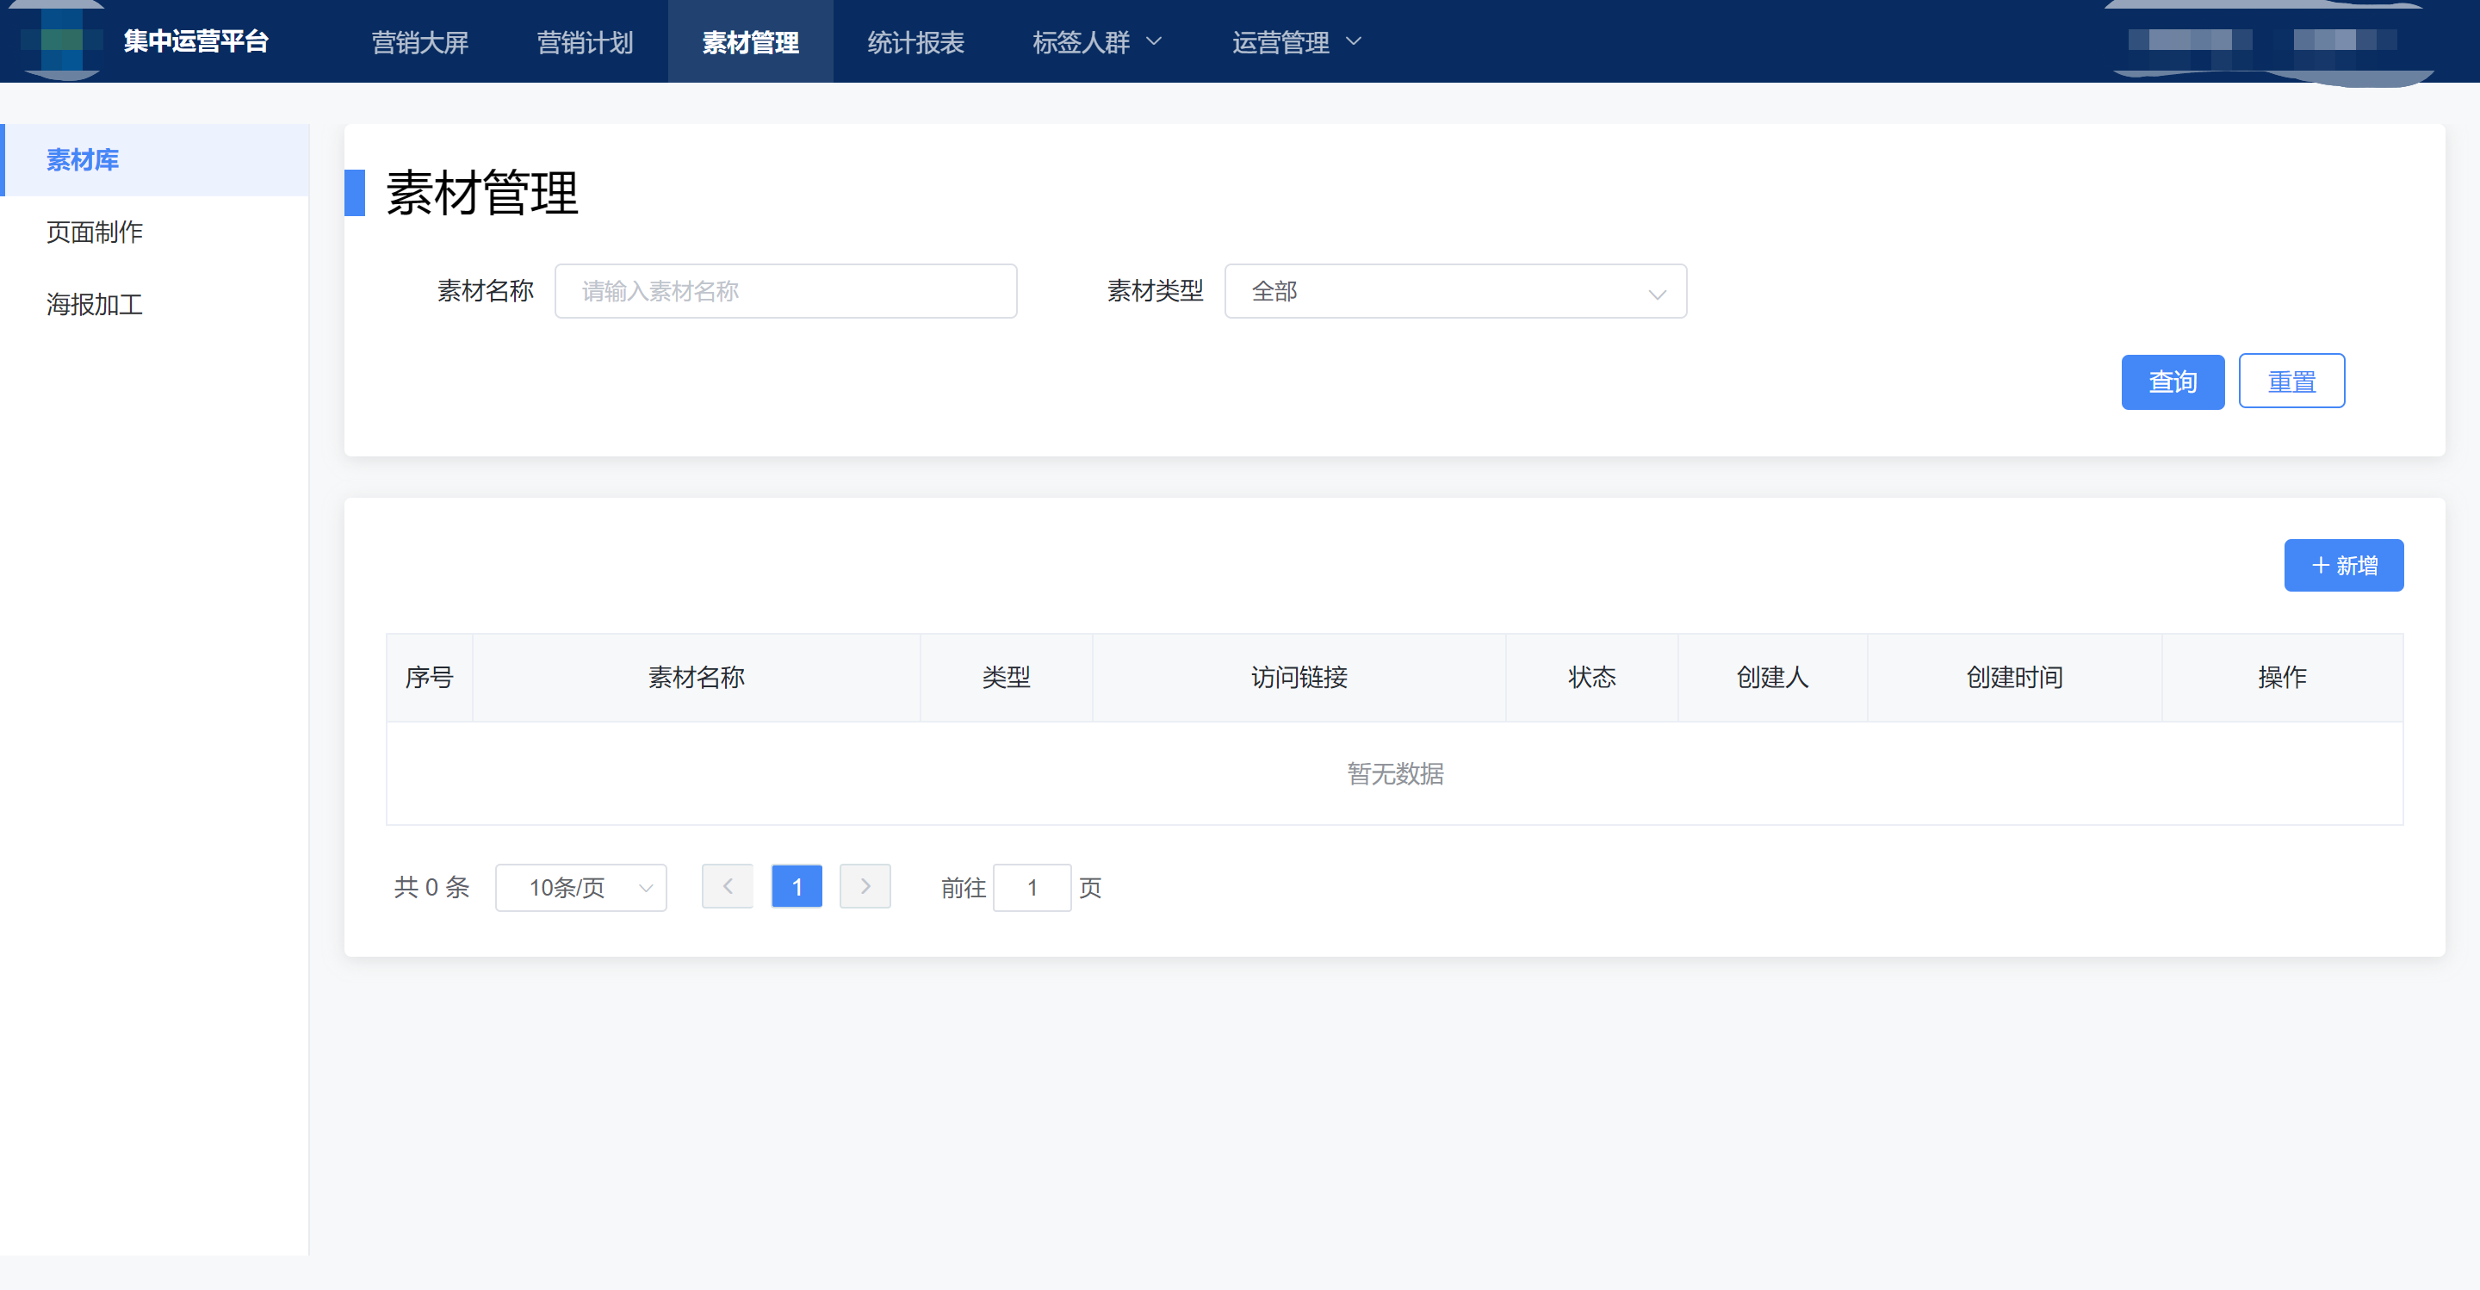Click the 新增 add button
Image resolution: width=2480 pixels, height=1290 pixels.
click(x=2343, y=565)
